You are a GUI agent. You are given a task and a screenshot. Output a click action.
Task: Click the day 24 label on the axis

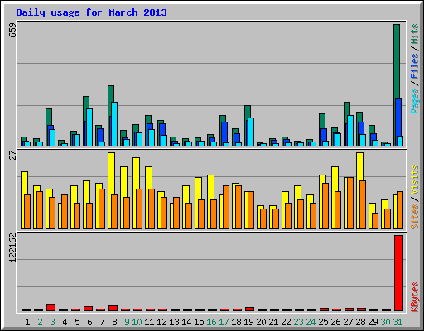(311, 322)
